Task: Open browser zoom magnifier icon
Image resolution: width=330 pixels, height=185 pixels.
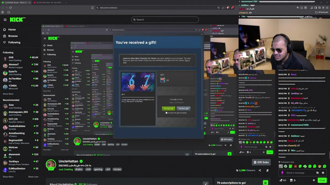Action: pyautogui.click(x=219, y=8)
